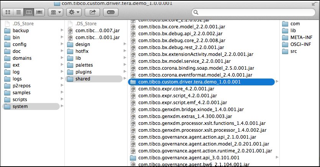The image size is (320, 167).
Task: Select the shared folder
Action: tap(94, 79)
